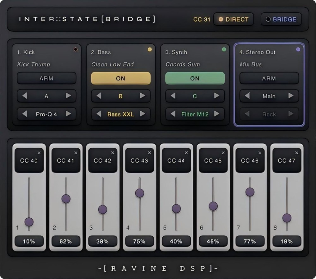Arm the Kick slot
Viewport: 316px width, 279px height.
46,78
